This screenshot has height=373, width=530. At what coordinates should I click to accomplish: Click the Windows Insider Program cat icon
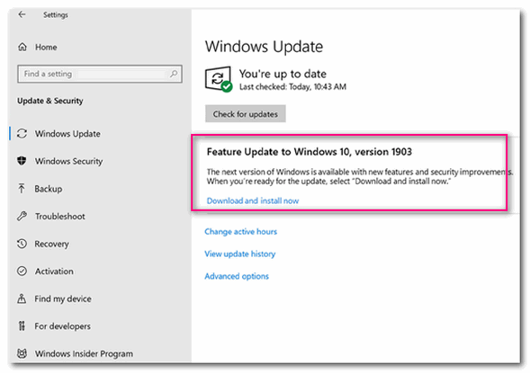pos(22,353)
